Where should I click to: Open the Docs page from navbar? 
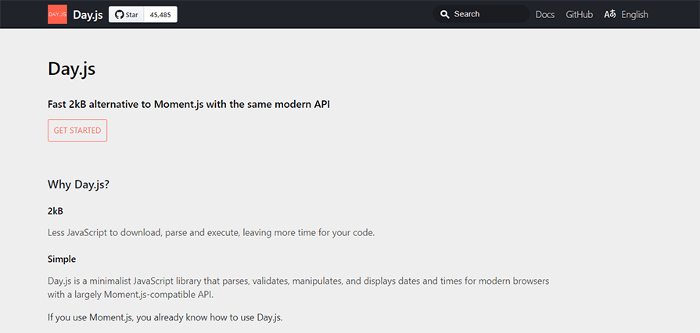click(544, 14)
